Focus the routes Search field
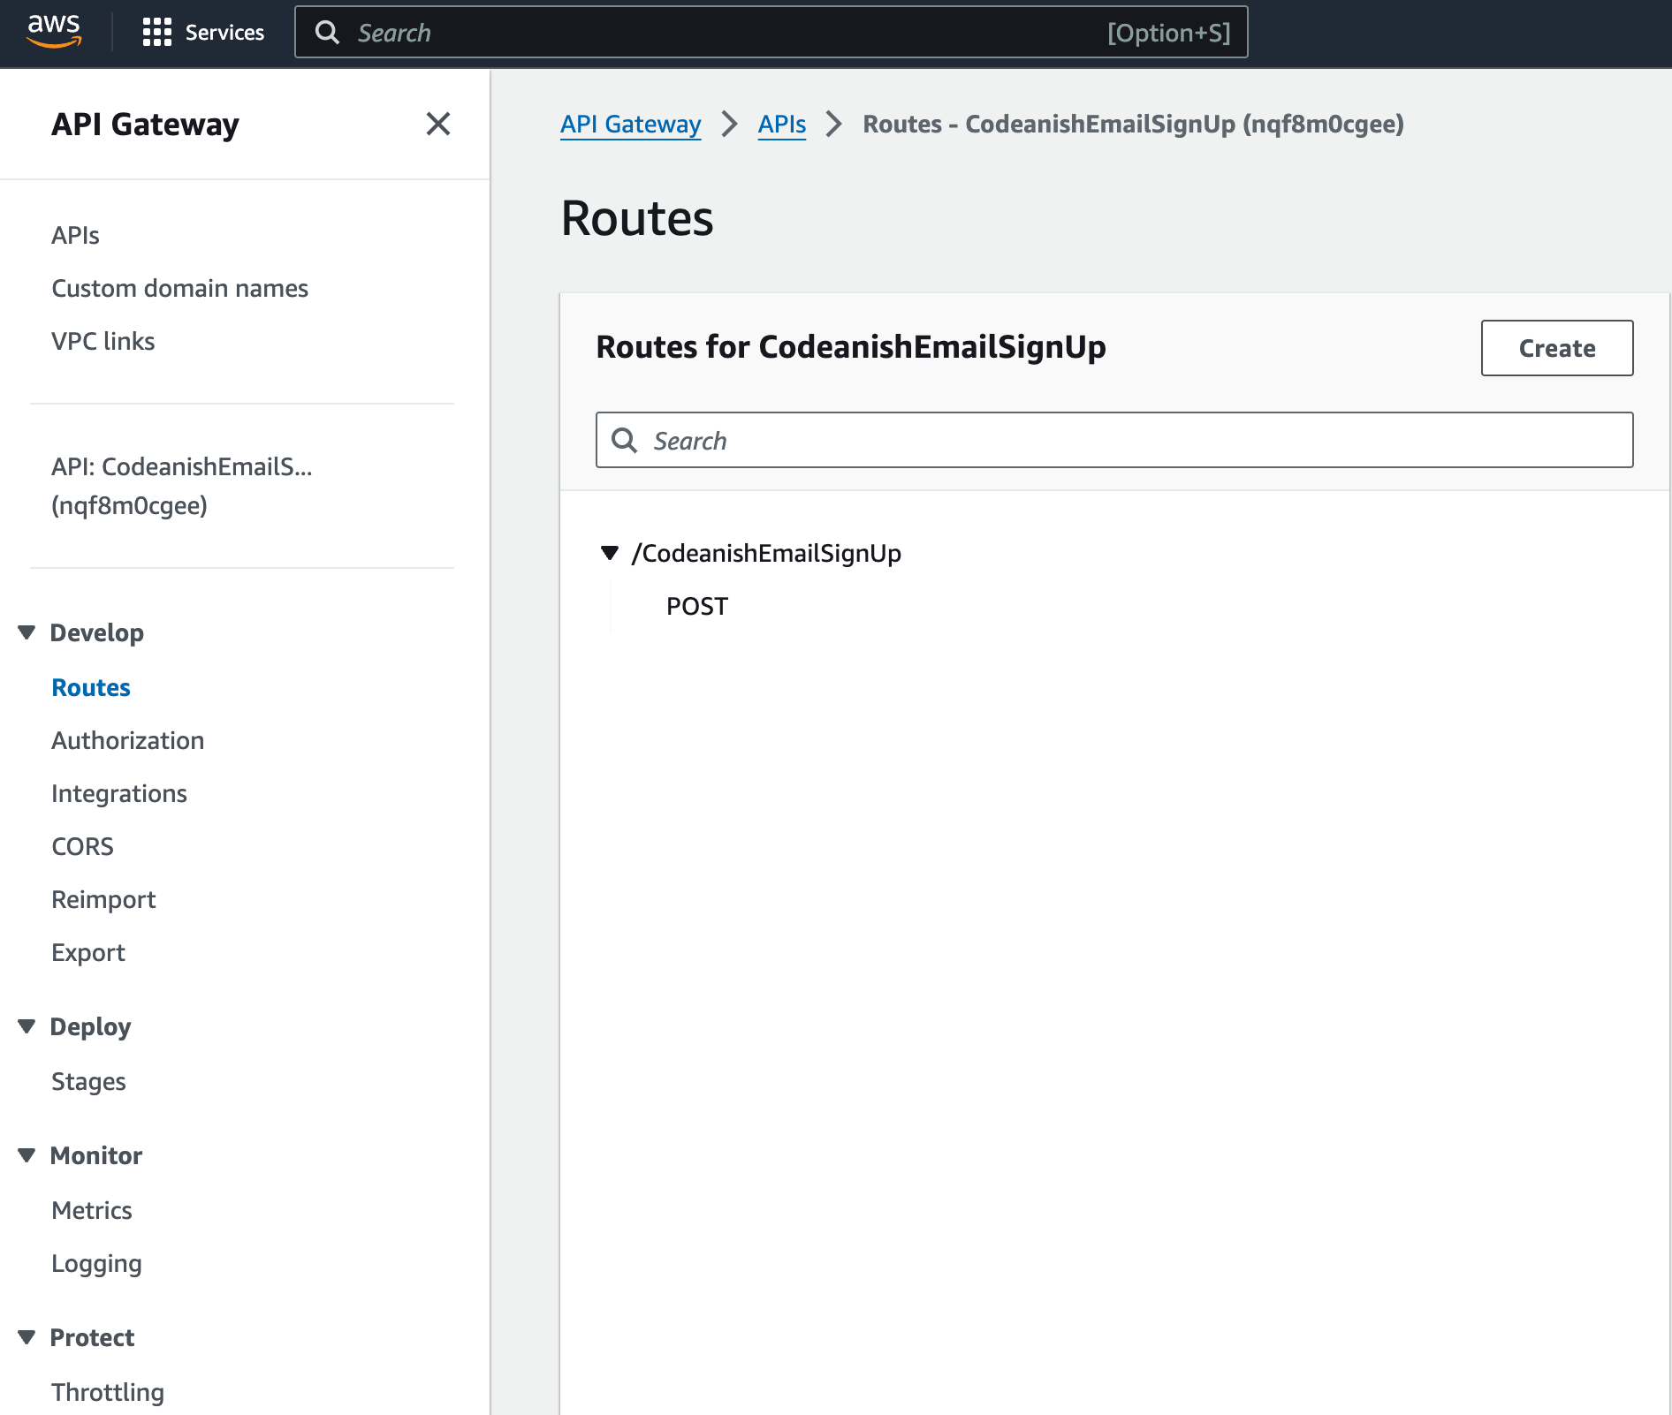1672x1415 pixels. coord(1114,440)
